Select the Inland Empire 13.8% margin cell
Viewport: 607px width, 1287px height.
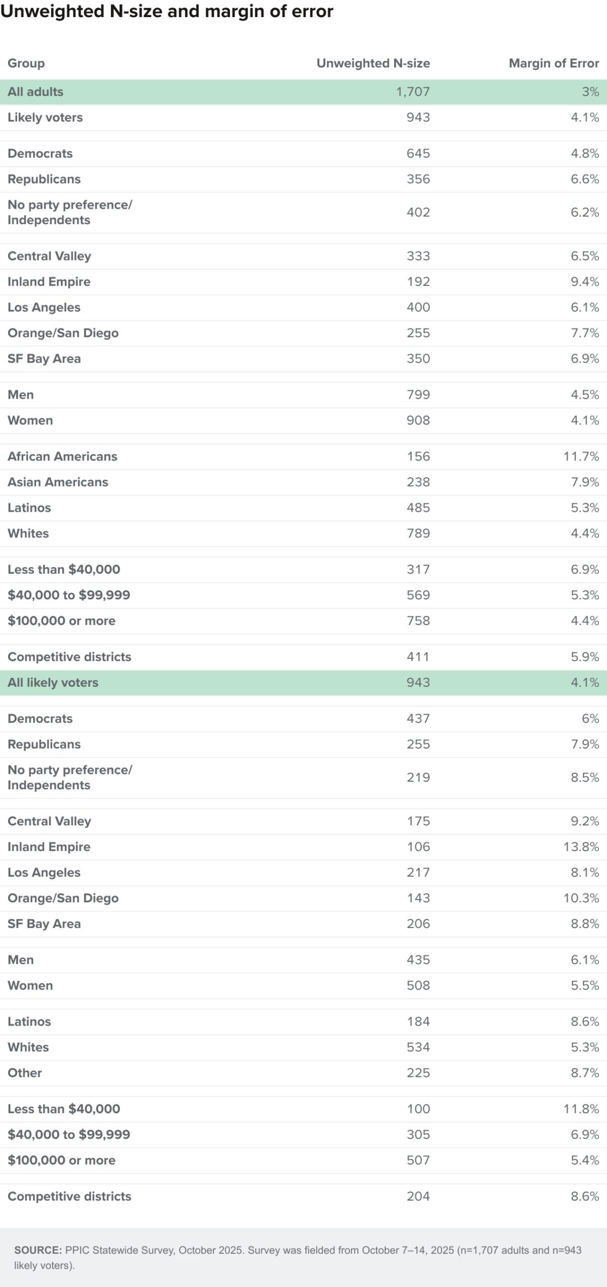[x=581, y=847]
